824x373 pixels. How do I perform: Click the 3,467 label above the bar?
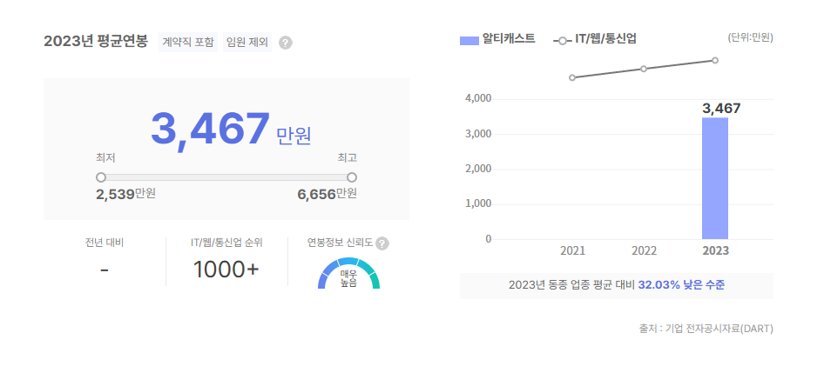(x=721, y=109)
